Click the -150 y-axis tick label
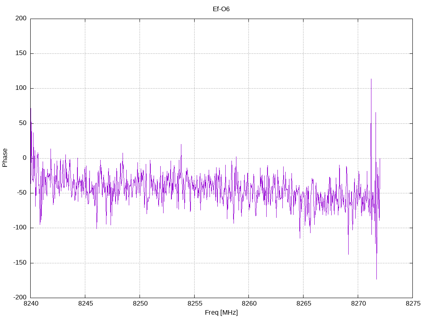The image size is (424, 318). click(x=20, y=263)
